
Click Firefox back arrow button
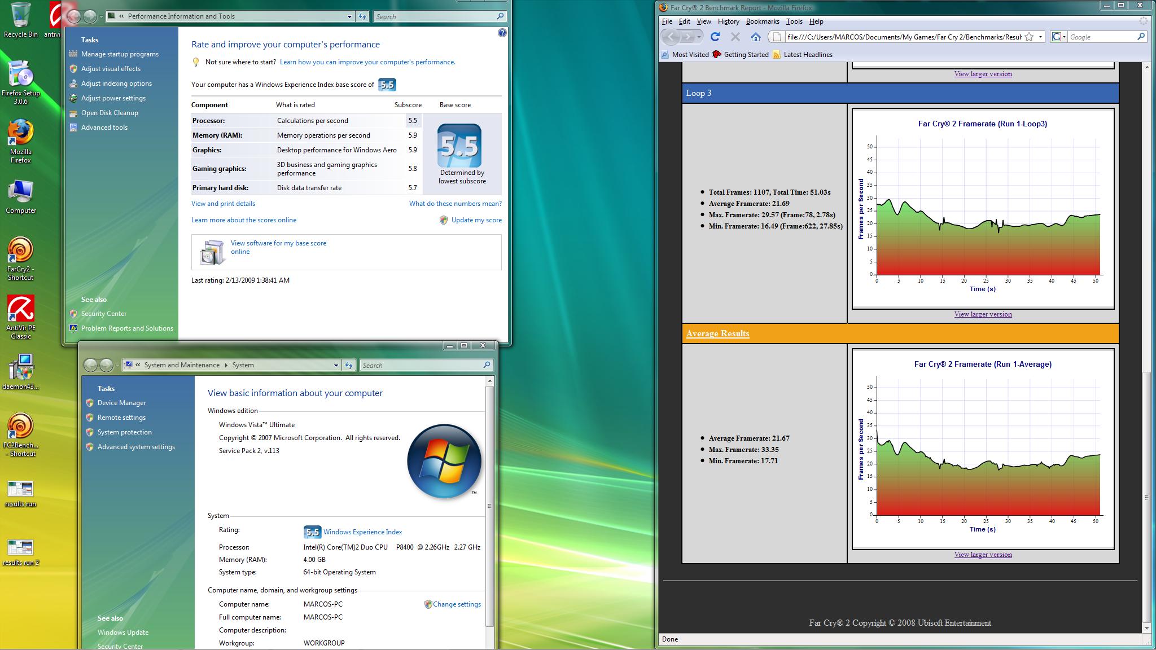point(670,37)
